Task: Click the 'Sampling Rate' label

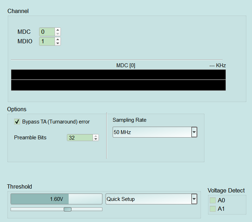Action: click(130, 120)
